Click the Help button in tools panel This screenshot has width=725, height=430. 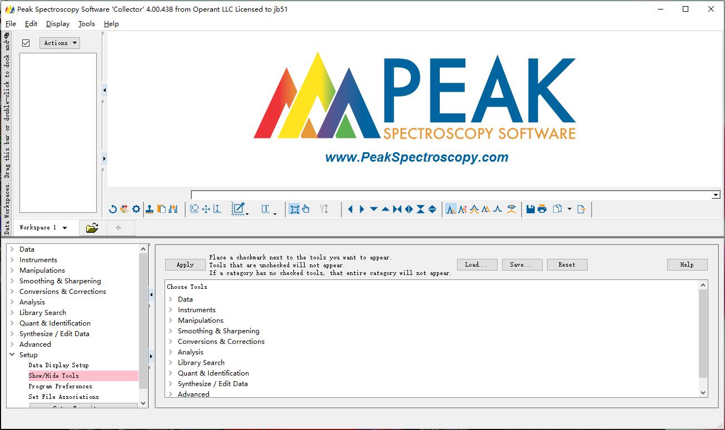coord(687,265)
